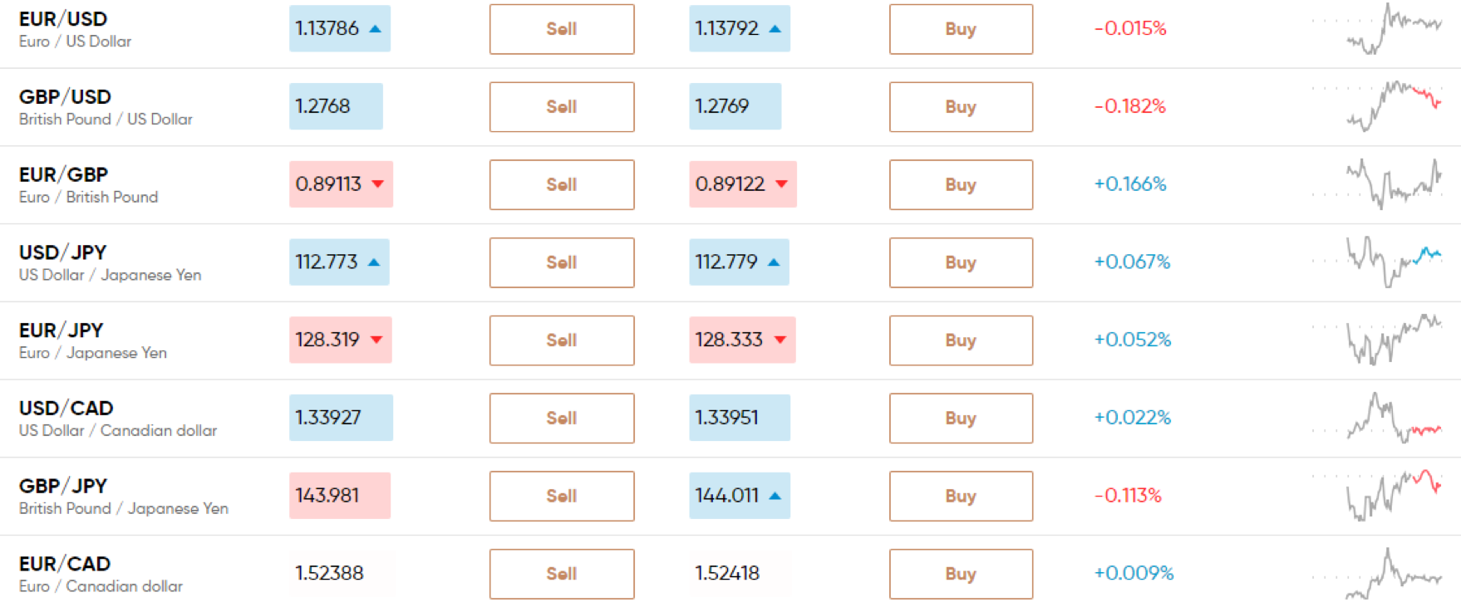This screenshot has width=1461, height=612.
Task: Buy the GBP/USD pair
Action: (x=962, y=107)
